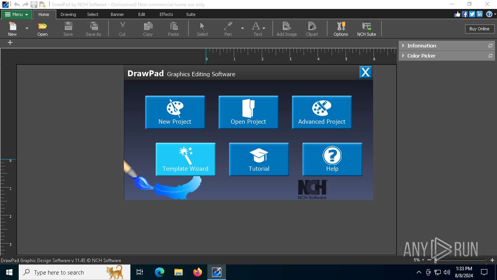Click the Twitter share icon
497x280 pixels.
472,14
